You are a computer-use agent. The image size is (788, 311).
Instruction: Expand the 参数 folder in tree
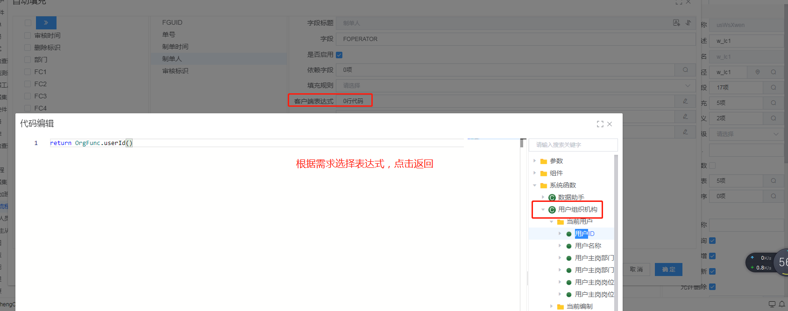(x=535, y=161)
